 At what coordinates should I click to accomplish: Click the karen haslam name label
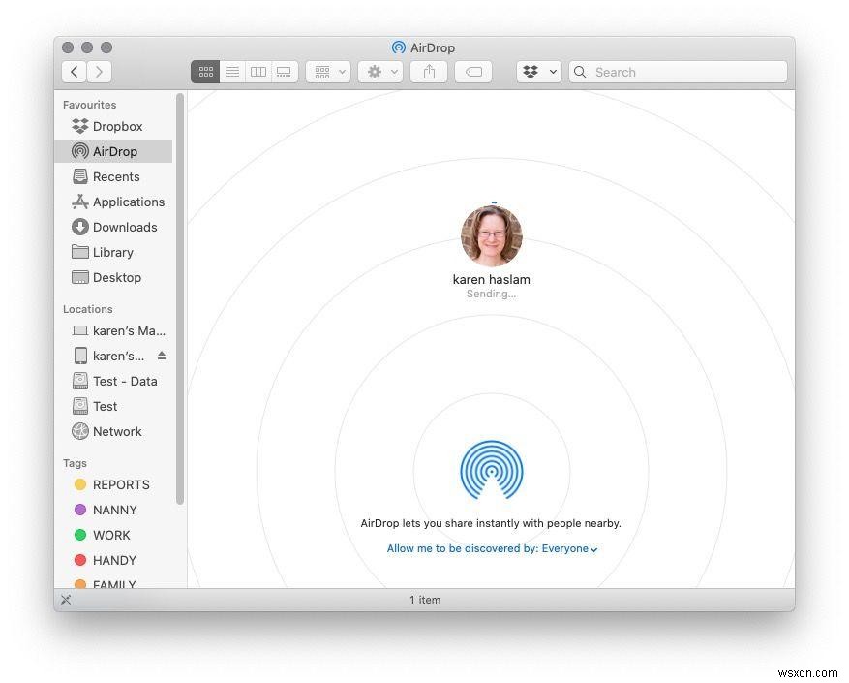click(492, 280)
